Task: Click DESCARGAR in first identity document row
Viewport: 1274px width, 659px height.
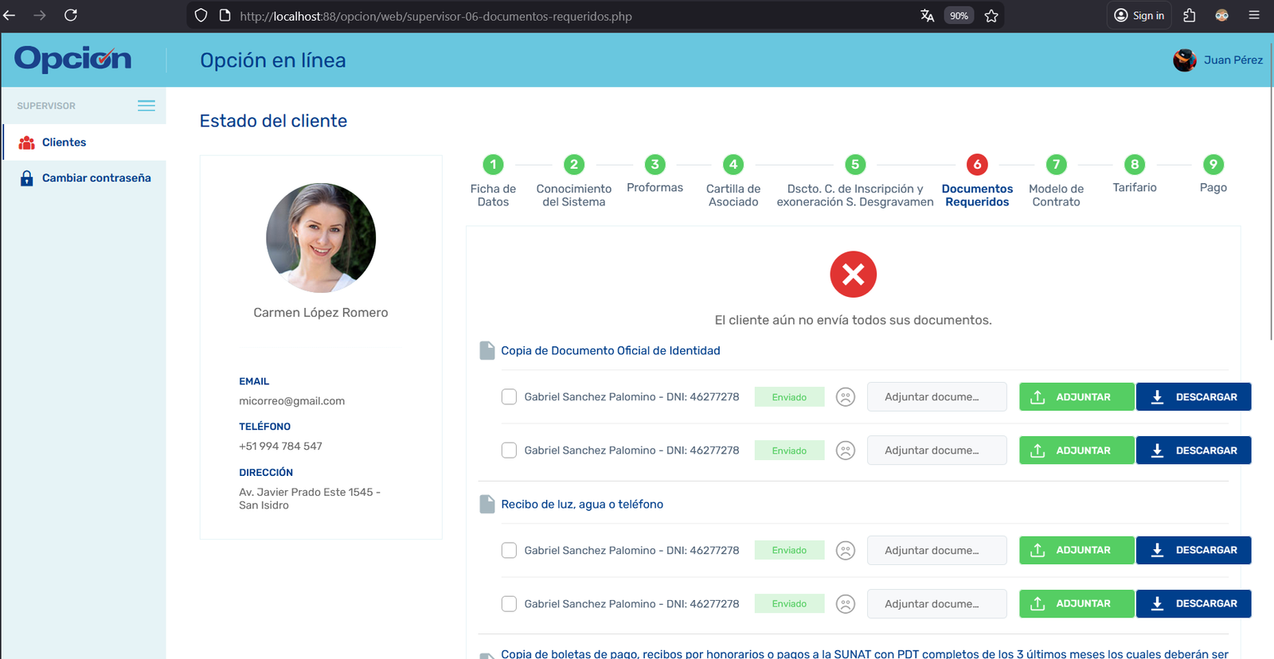Action: click(1194, 396)
